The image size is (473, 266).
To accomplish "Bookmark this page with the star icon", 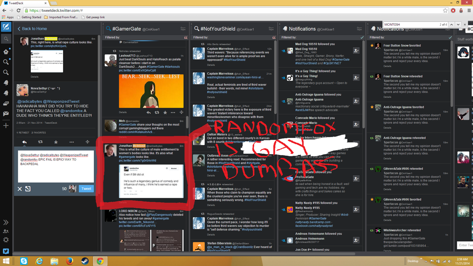I will click(445, 11).
